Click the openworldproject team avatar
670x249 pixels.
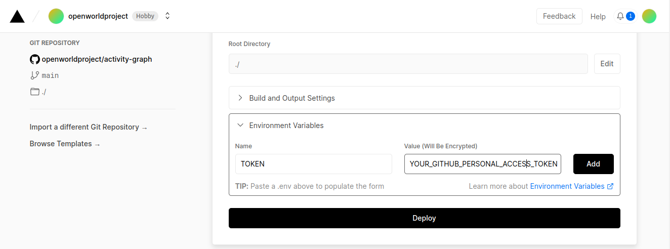pos(56,16)
